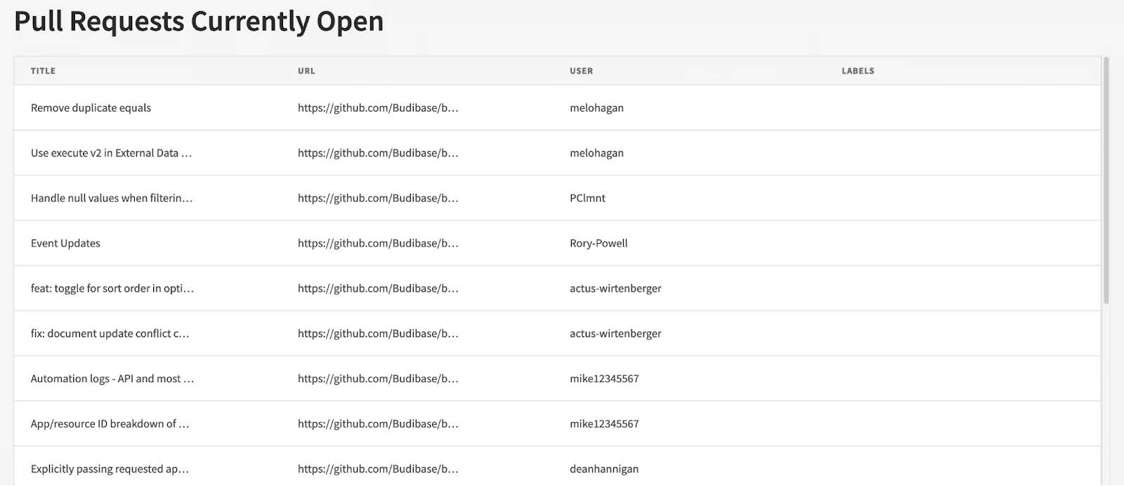The width and height of the screenshot is (1124, 486).
Task: Select the 'fix: document update conflict' title
Action: (x=110, y=334)
